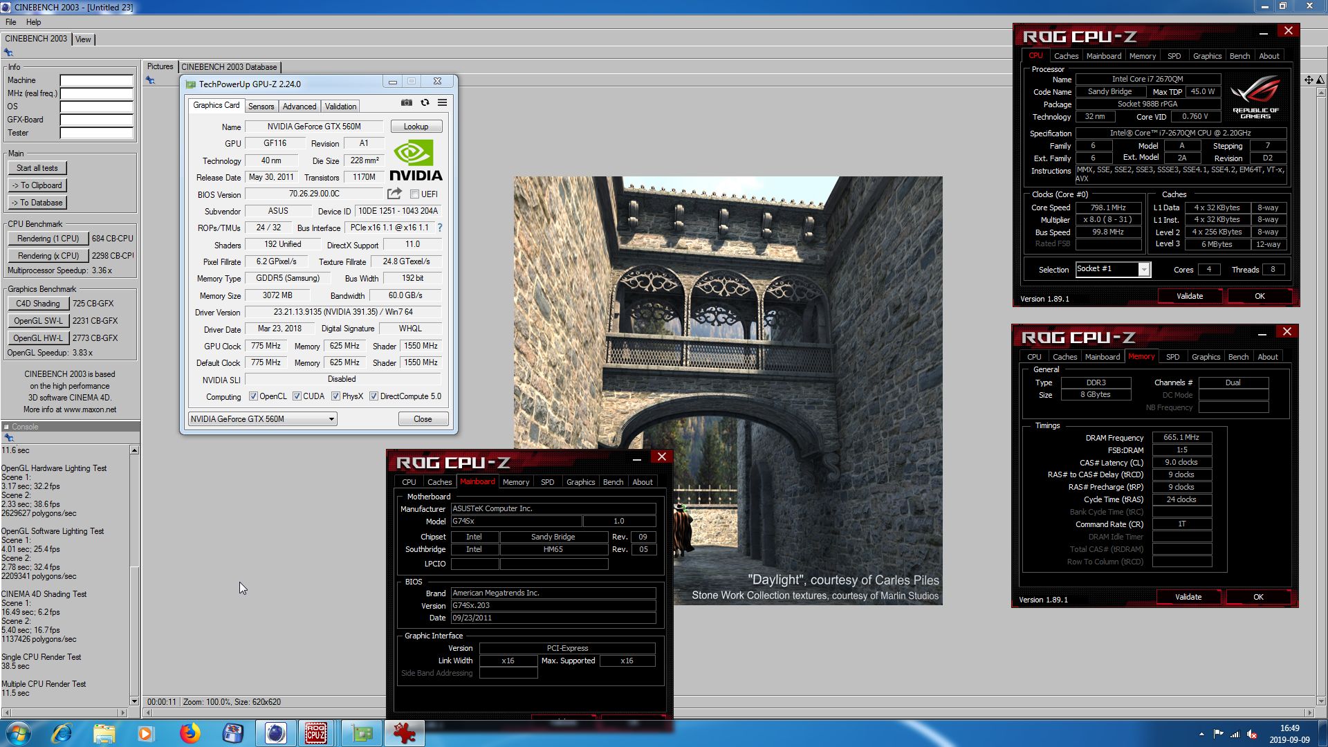The width and height of the screenshot is (1328, 747).
Task: Open Windows Start button
Action: tap(18, 733)
